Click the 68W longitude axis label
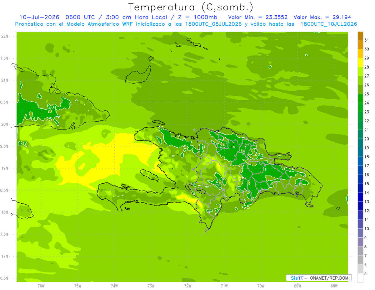 (334, 286)
